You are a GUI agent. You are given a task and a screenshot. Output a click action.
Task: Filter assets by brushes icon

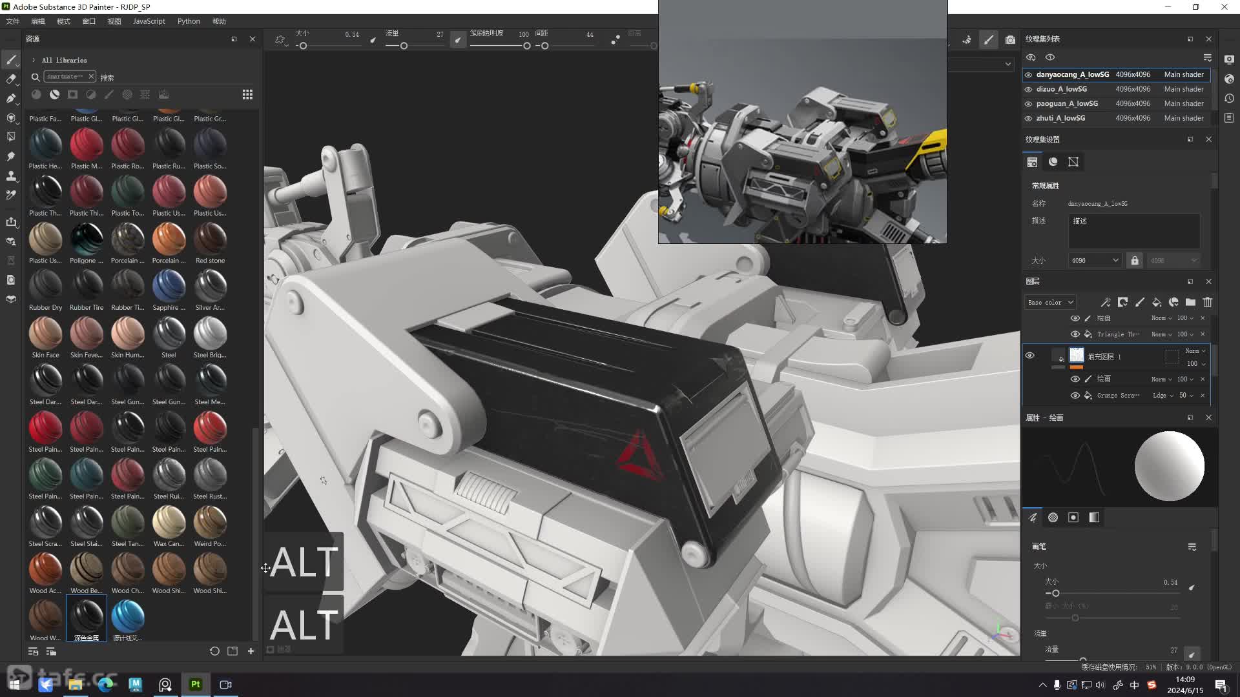(109, 94)
